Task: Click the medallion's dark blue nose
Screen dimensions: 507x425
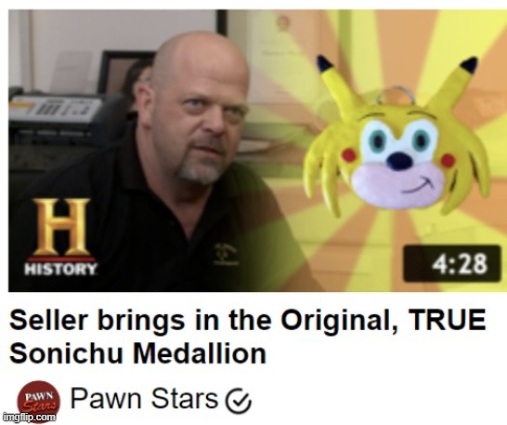Action: (400, 160)
